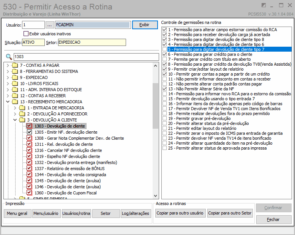Click the routine tree vertical scrollbar thumb
This screenshot has width=295, height=235.
click(x=155, y=106)
